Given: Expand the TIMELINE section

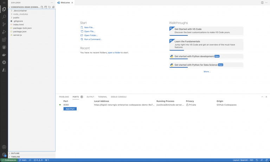Looking at the screenshot, I should point(15,157).
